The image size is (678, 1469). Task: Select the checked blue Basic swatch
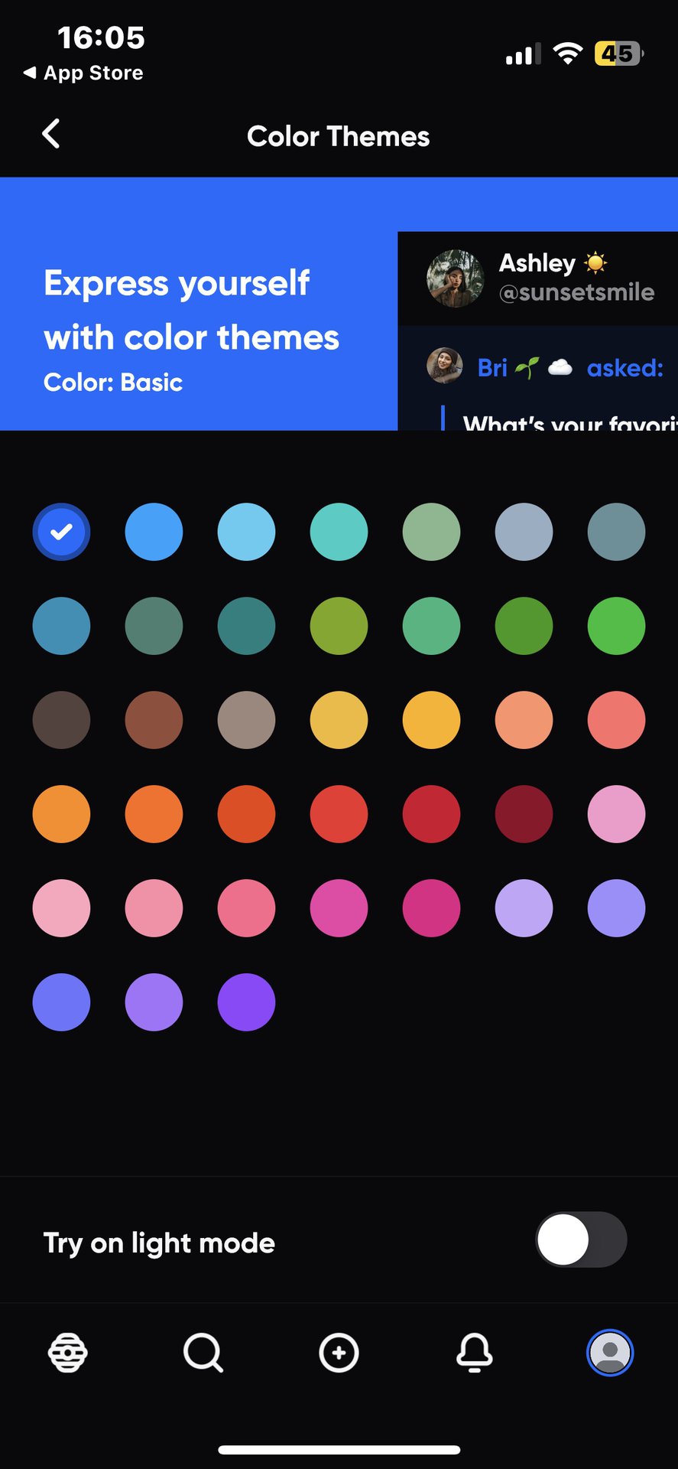[61, 532]
